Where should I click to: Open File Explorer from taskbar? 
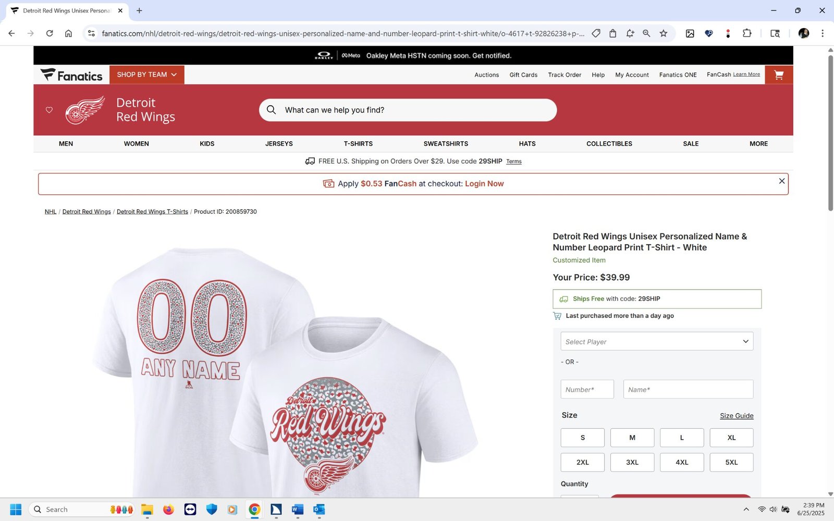(147, 510)
